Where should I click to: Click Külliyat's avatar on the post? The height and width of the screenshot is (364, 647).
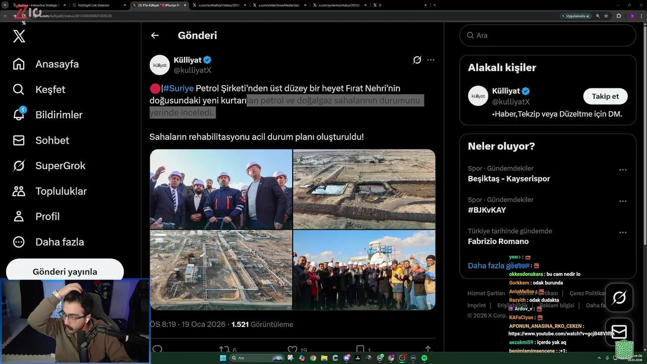coord(160,65)
